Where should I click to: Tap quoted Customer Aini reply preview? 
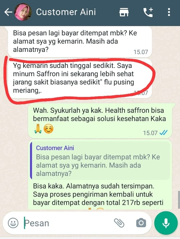click(x=100, y=161)
